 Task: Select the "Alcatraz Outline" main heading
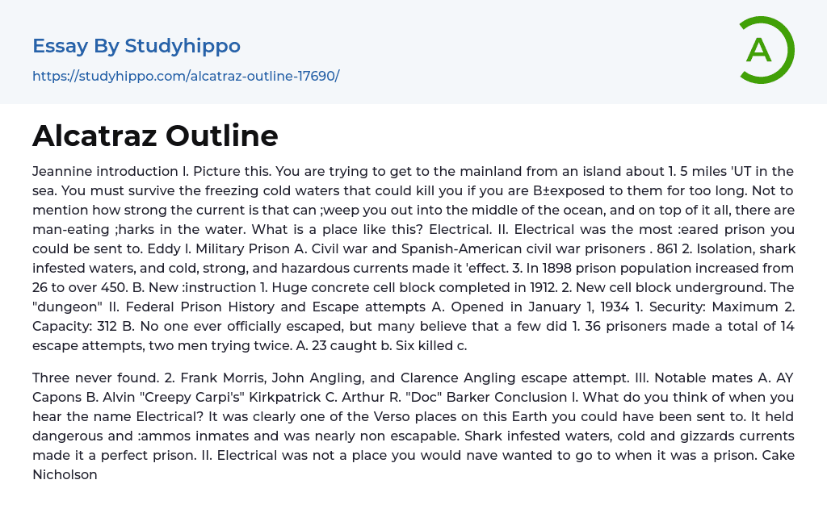coord(155,136)
